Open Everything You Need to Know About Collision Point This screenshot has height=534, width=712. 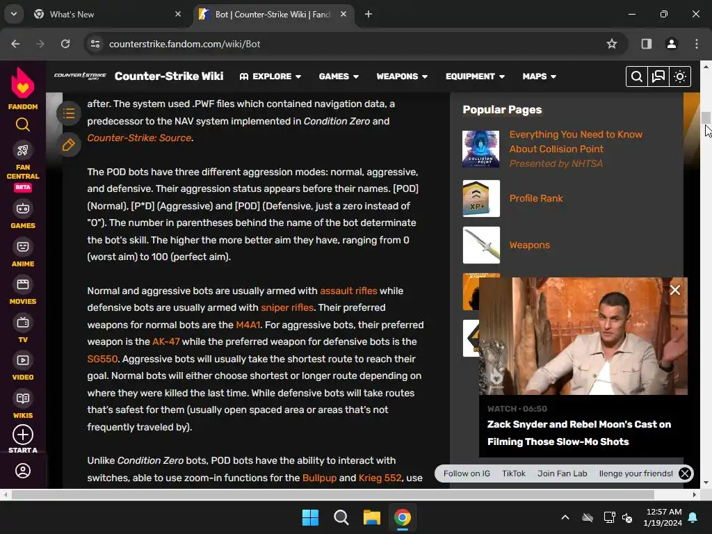(576, 142)
